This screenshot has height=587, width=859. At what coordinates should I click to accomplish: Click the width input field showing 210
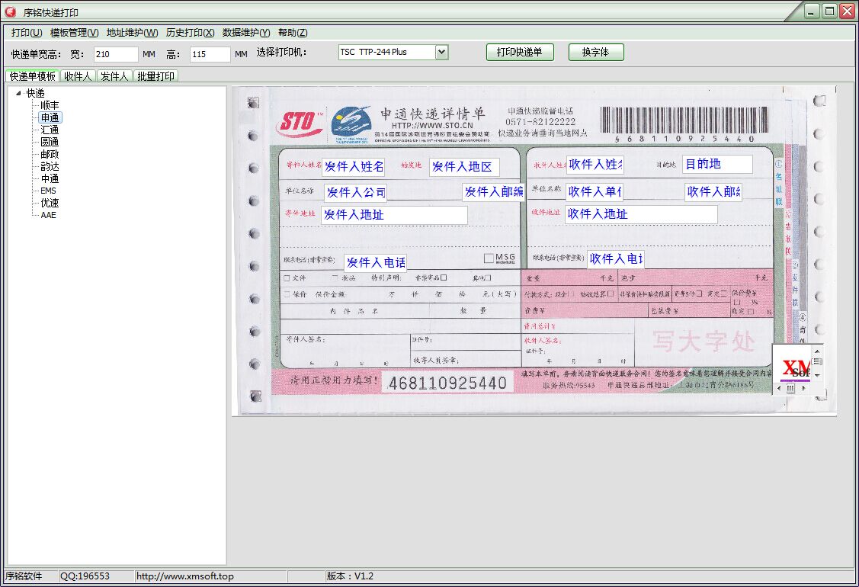click(x=116, y=54)
